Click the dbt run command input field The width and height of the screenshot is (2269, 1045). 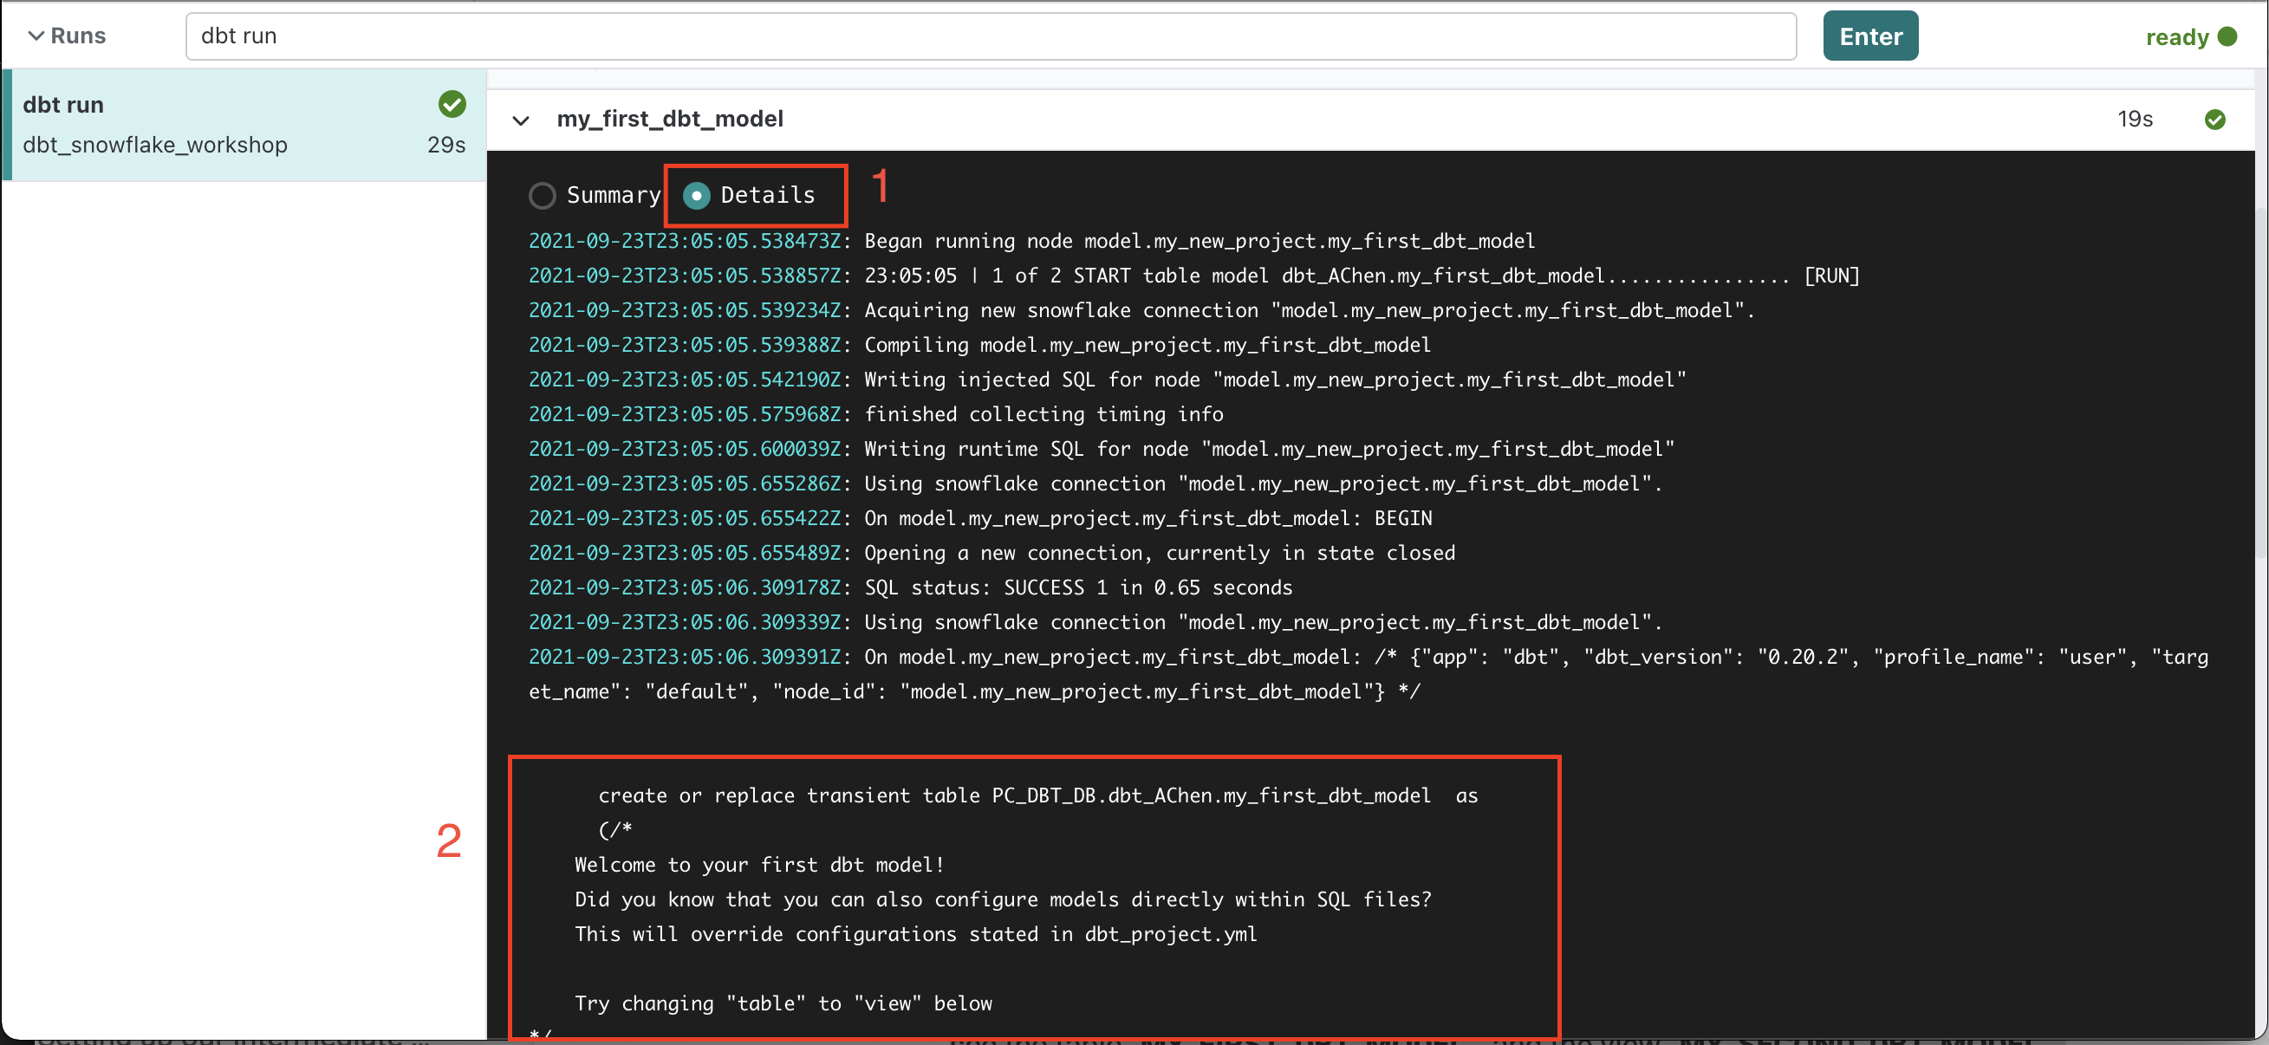(989, 36)
